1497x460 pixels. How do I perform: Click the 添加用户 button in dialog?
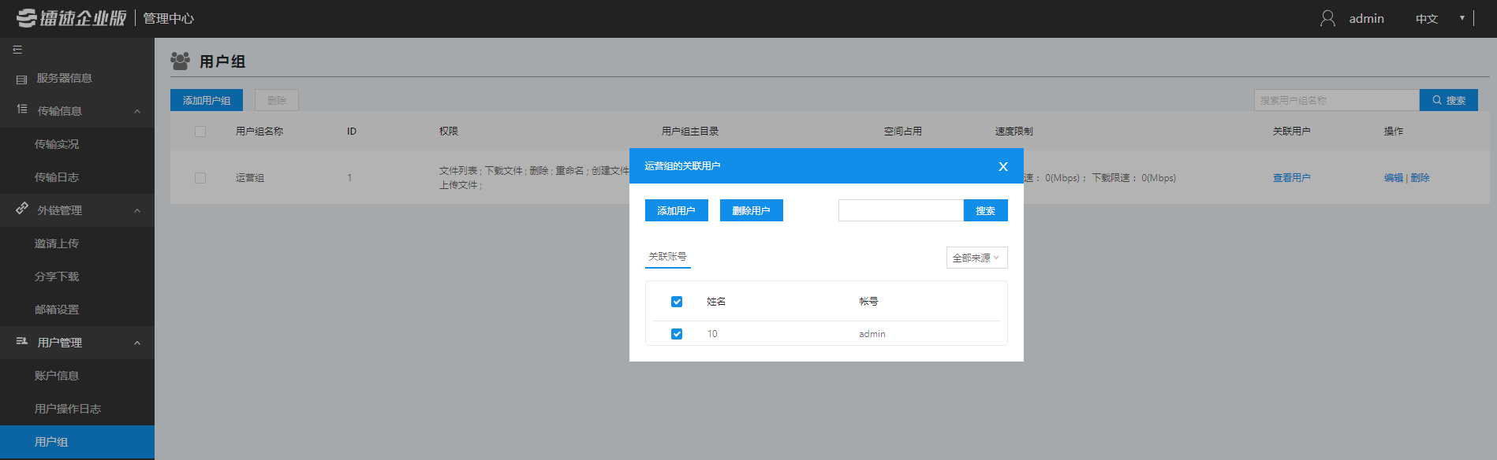(x=676, y=210)
